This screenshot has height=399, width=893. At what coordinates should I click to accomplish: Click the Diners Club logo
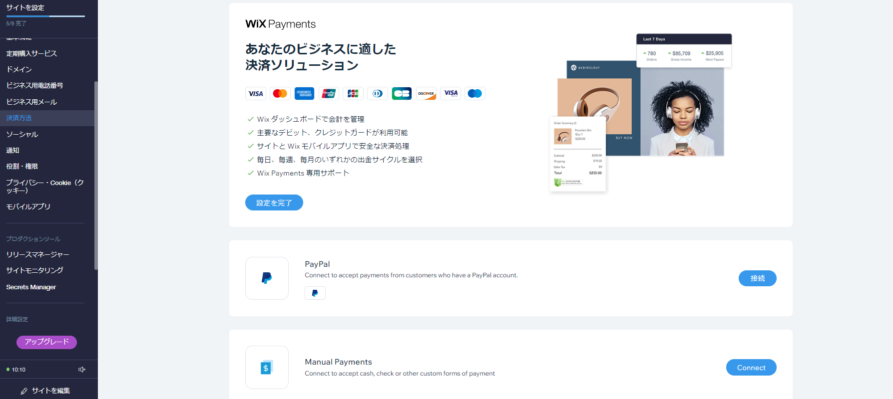378,94
